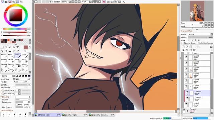The width and height of the screenshot is (214, 120).
Task: Create a new normal layer
Action: tap(183, 47)
